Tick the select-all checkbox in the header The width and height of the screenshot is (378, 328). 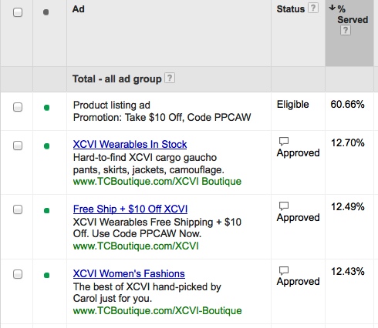(18, 12)
